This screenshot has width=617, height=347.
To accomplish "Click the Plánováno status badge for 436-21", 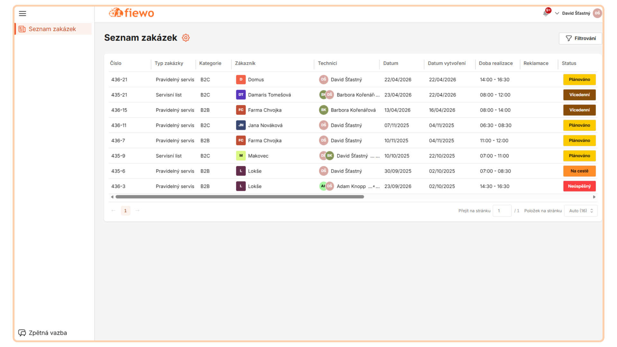I will (x=579, y=79).
